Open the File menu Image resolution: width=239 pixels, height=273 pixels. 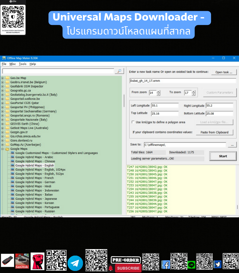4,64
